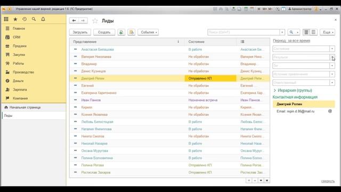Open calculator icon in title bar
Viewport: 341px width, 192px height.
click(x=246, y=9)
